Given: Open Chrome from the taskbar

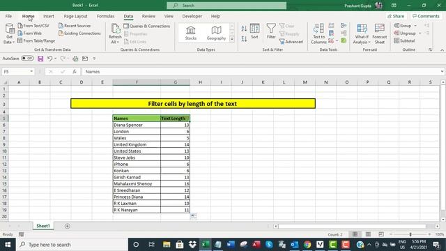Looking at the screenshot, I should [307, 245].
